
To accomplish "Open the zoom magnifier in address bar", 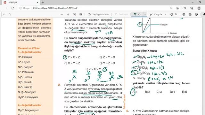I will 171,8.
